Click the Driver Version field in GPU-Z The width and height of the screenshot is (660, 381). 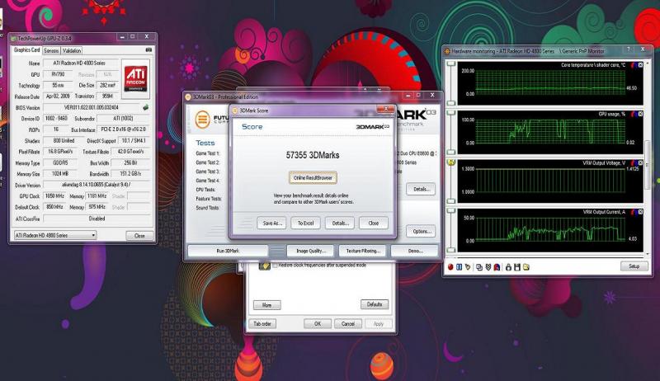pos(97,185)
